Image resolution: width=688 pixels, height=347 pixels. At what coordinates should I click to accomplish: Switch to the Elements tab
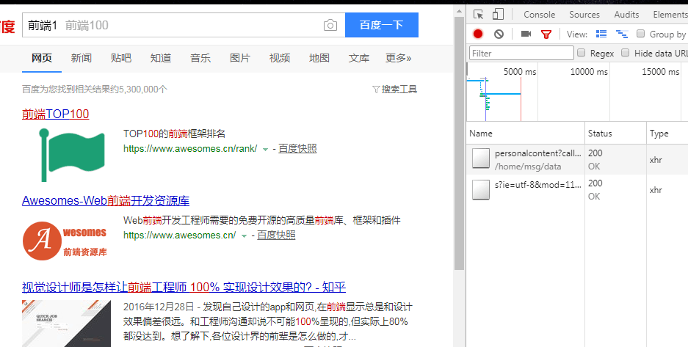(x=670, y=15)
